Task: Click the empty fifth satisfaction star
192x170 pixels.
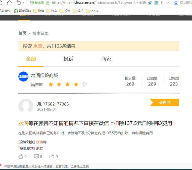Action: click(x=84, y=84)
